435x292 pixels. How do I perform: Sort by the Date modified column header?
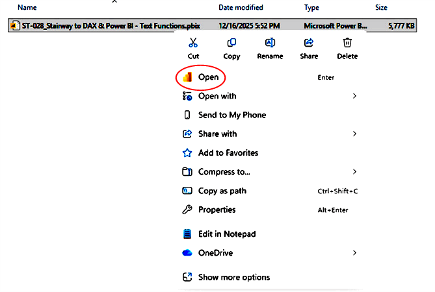click(x=241, y=8)
